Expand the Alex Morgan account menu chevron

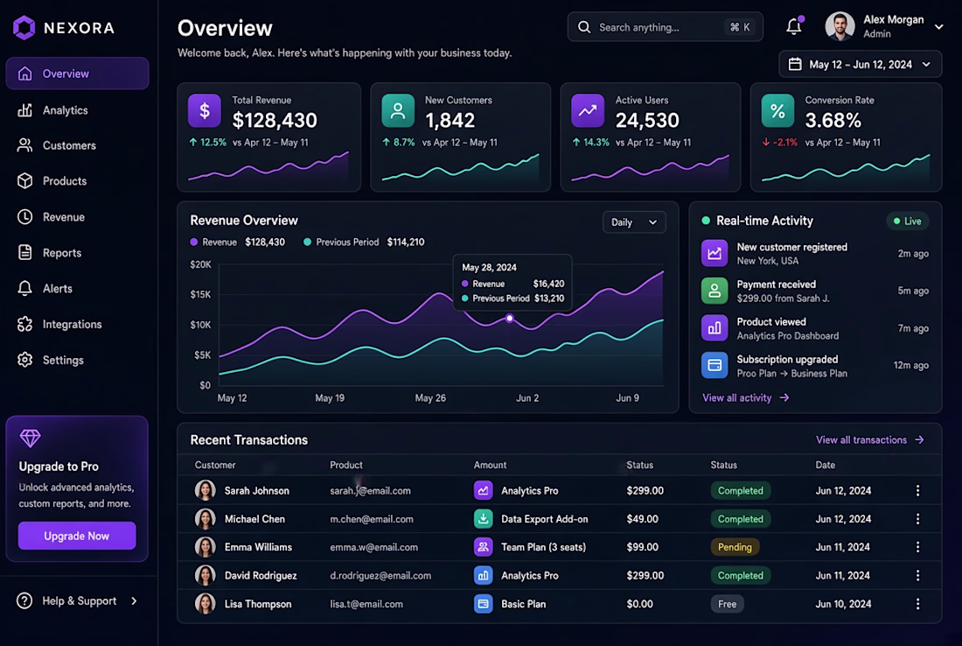[938, 27]
